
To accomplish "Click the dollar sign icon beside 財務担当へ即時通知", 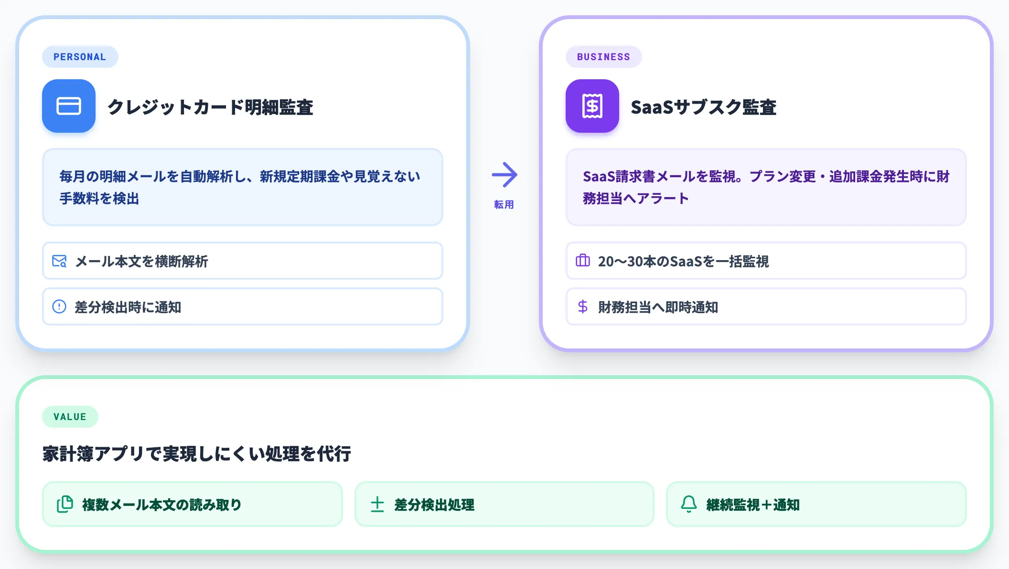I will pos(583,306).
